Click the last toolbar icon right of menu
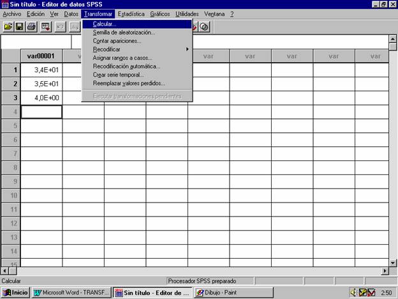 point(204,27)
